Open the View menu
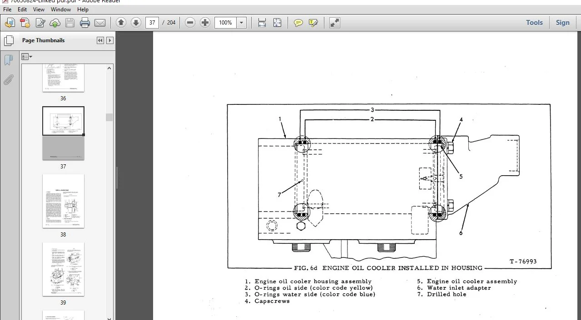This screenshot has width=581, height=320. [39, 9]
